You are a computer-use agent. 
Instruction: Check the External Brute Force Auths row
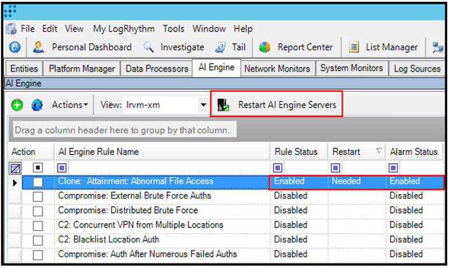(37, 196)
